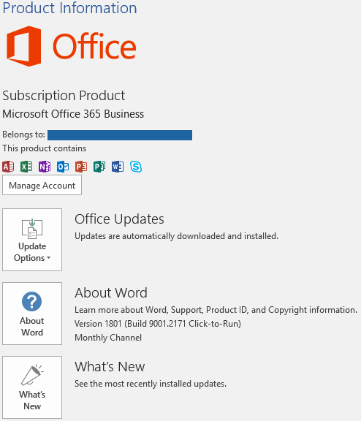Screen dimensions: 361x421
Task: Open the What's New button
Action: click(32, 387)
